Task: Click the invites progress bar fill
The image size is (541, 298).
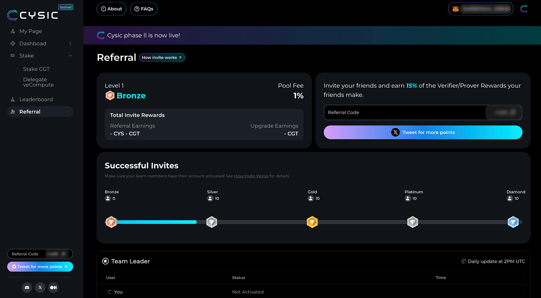Action: tap(151, 222)
